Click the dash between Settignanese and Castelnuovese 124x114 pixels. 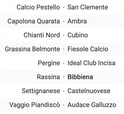tap(64, 91)
